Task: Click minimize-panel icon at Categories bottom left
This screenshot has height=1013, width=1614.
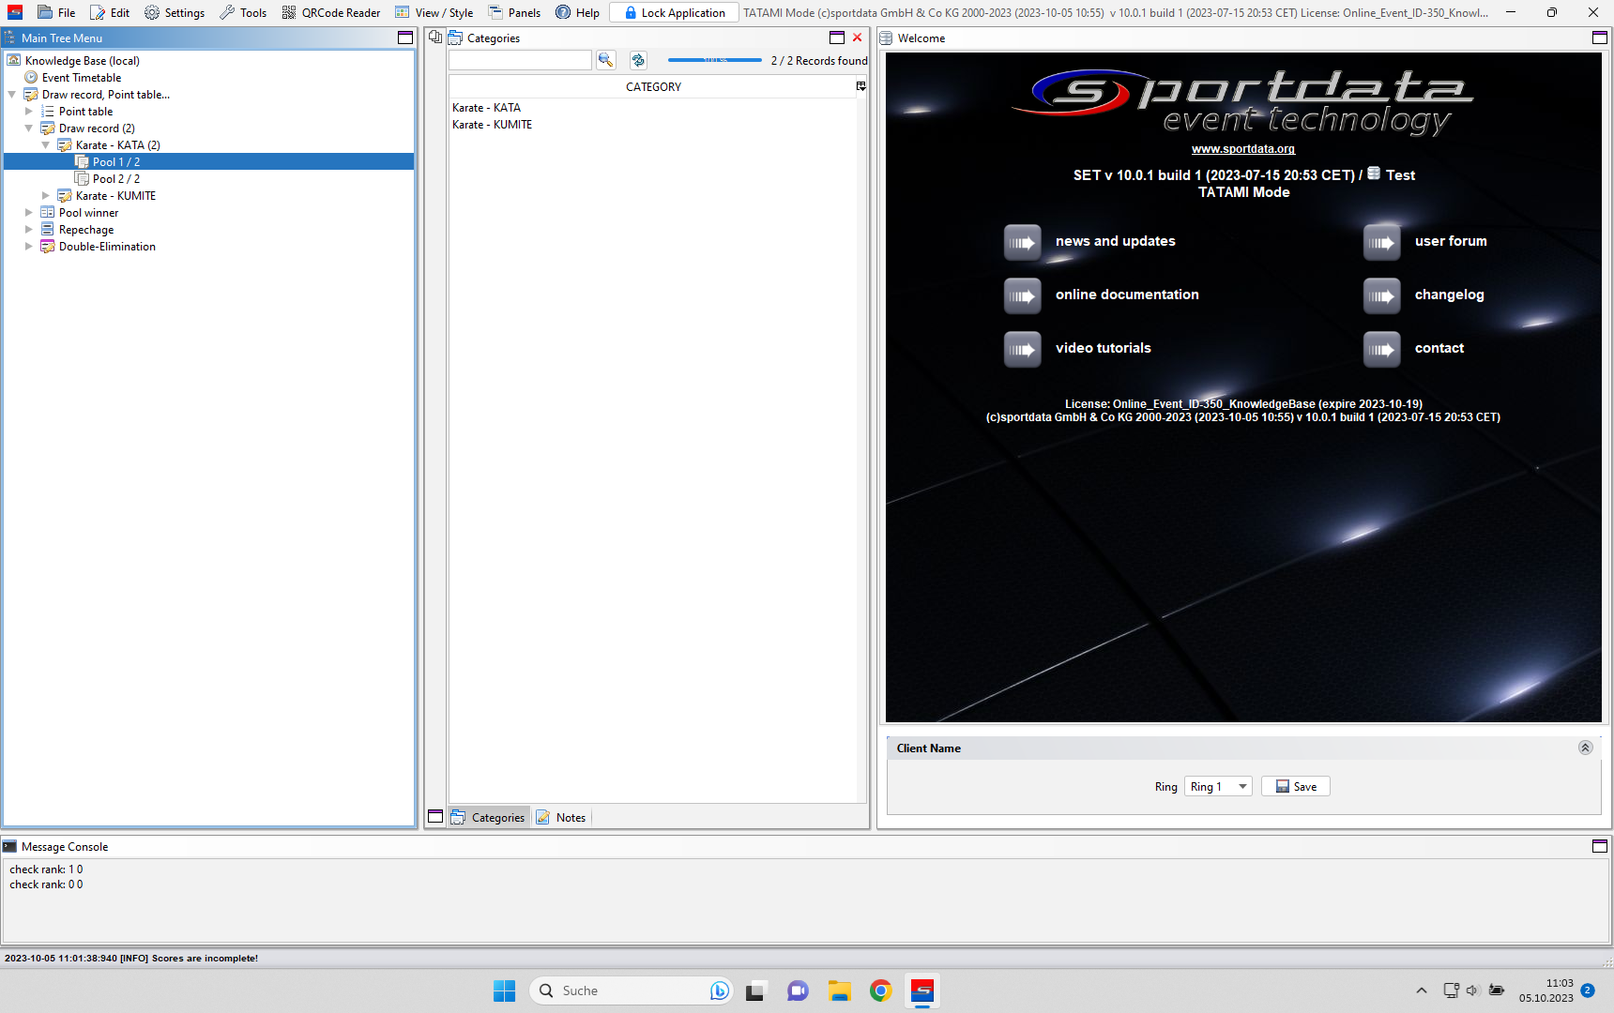Action: coord(435,817)
